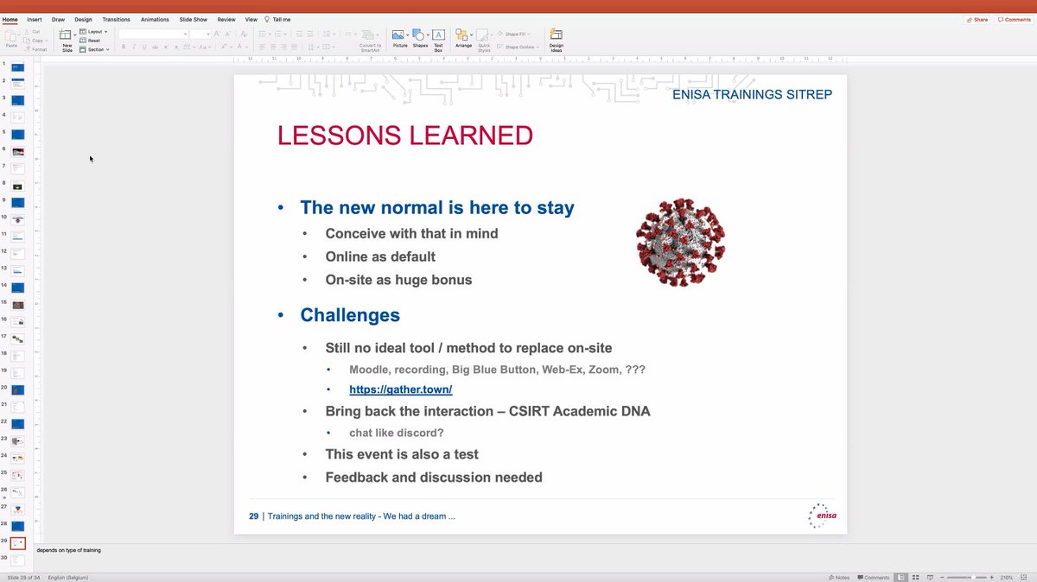Insert a Picture from the ribbon

[x=400, y=39]
